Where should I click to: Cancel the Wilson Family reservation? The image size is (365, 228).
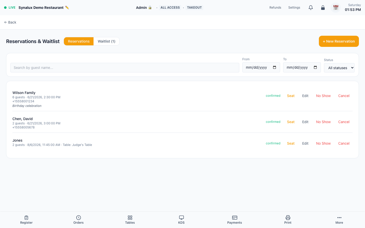pos(344,96)
